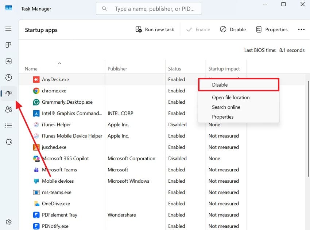This screenshot has width=310, height=230.
Task: Open the App history page icon
Action: click(x=8, y=77)
